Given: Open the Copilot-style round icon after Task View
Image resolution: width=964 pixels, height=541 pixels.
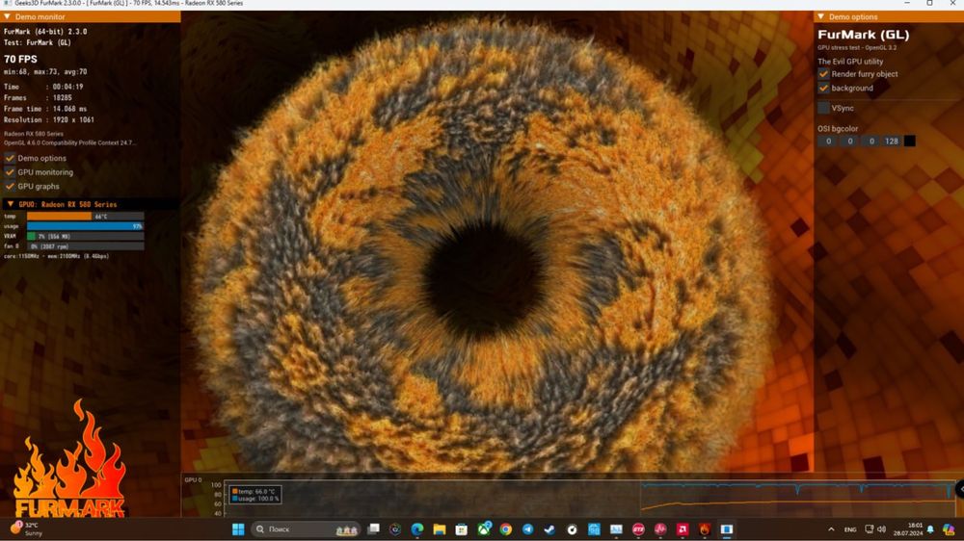Looking at the screenshot, I should coord(395,528).
